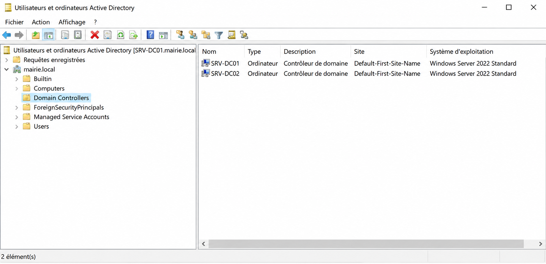Viewport: 546px width, 264px height.
Task: Open the Affichage menu
Action: click(x=72, y=22)
